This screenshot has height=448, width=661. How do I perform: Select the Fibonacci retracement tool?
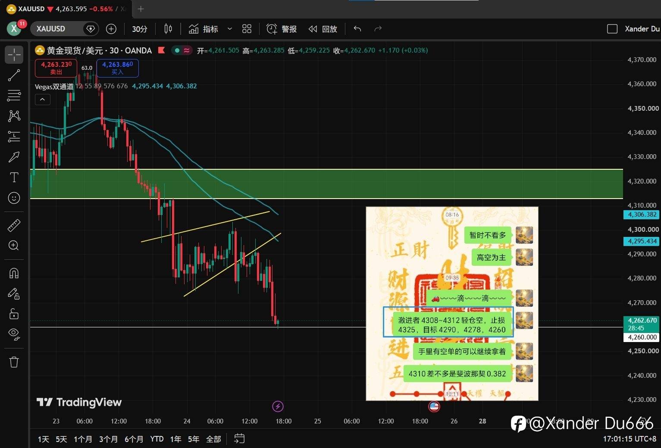point(14,95)
